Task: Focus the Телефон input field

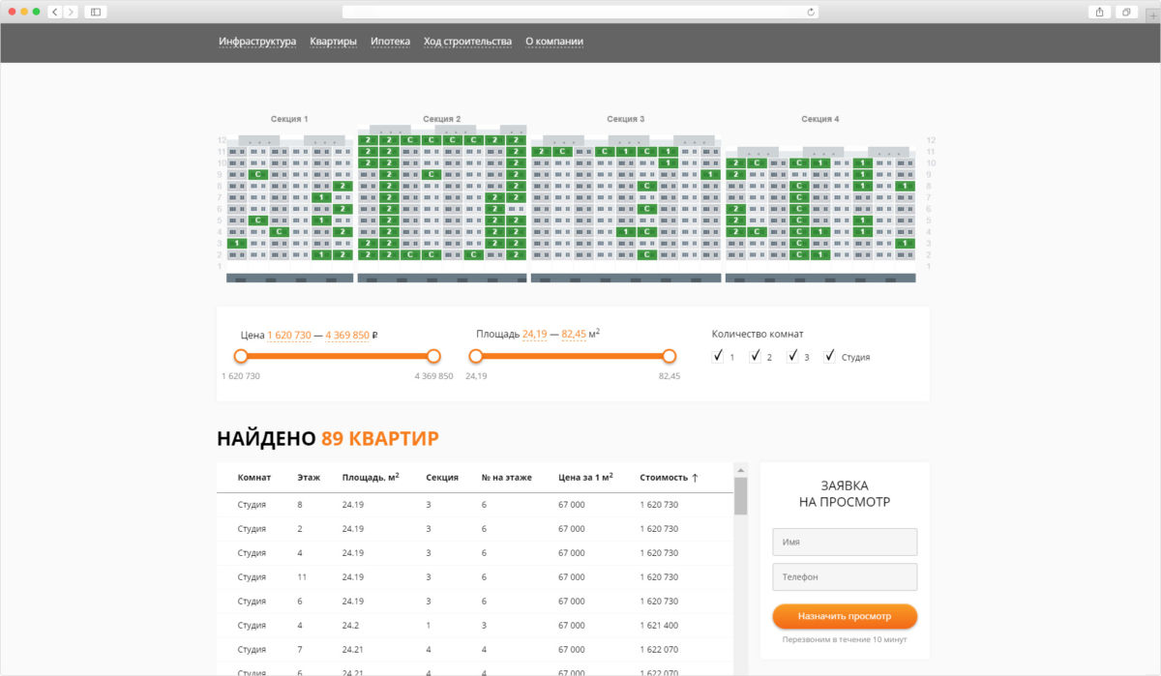Action: 845,577
